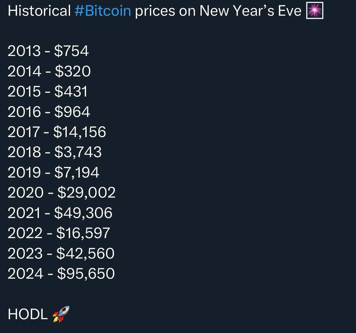Click the "New Year's Eve" heading text
This screenshot has height=333, width=356.
(x=250, y=11)
